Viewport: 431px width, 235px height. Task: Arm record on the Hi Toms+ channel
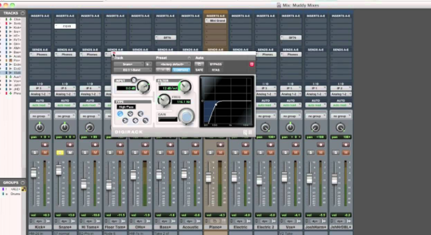click(95, 145)
